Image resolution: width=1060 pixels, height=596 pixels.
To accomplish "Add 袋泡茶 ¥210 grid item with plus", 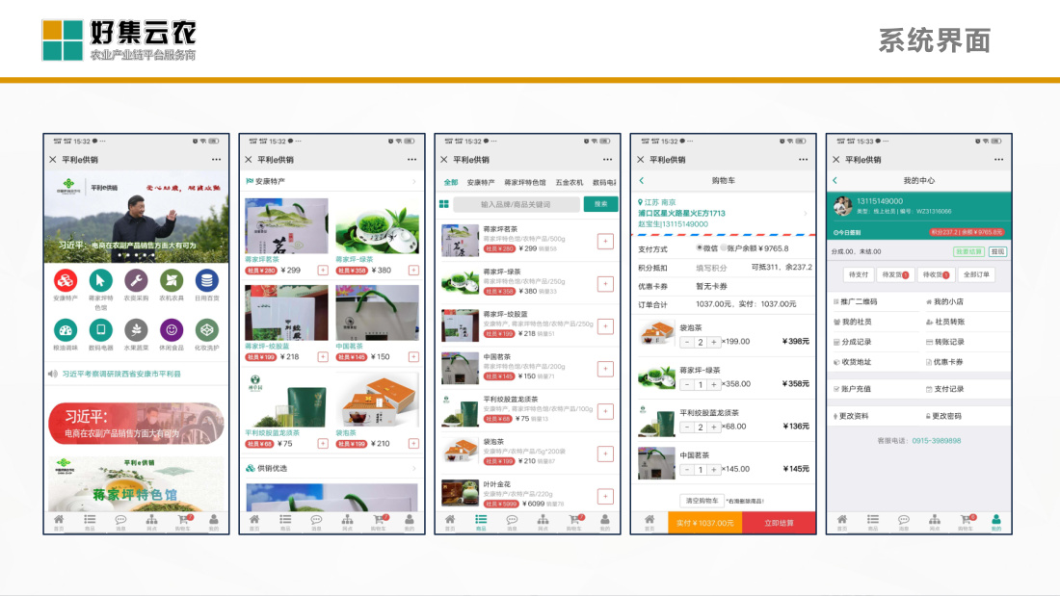I will tap(413, 444).
